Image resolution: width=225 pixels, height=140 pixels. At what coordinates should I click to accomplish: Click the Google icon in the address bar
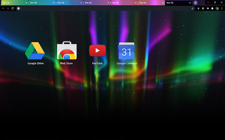(18, 8)
